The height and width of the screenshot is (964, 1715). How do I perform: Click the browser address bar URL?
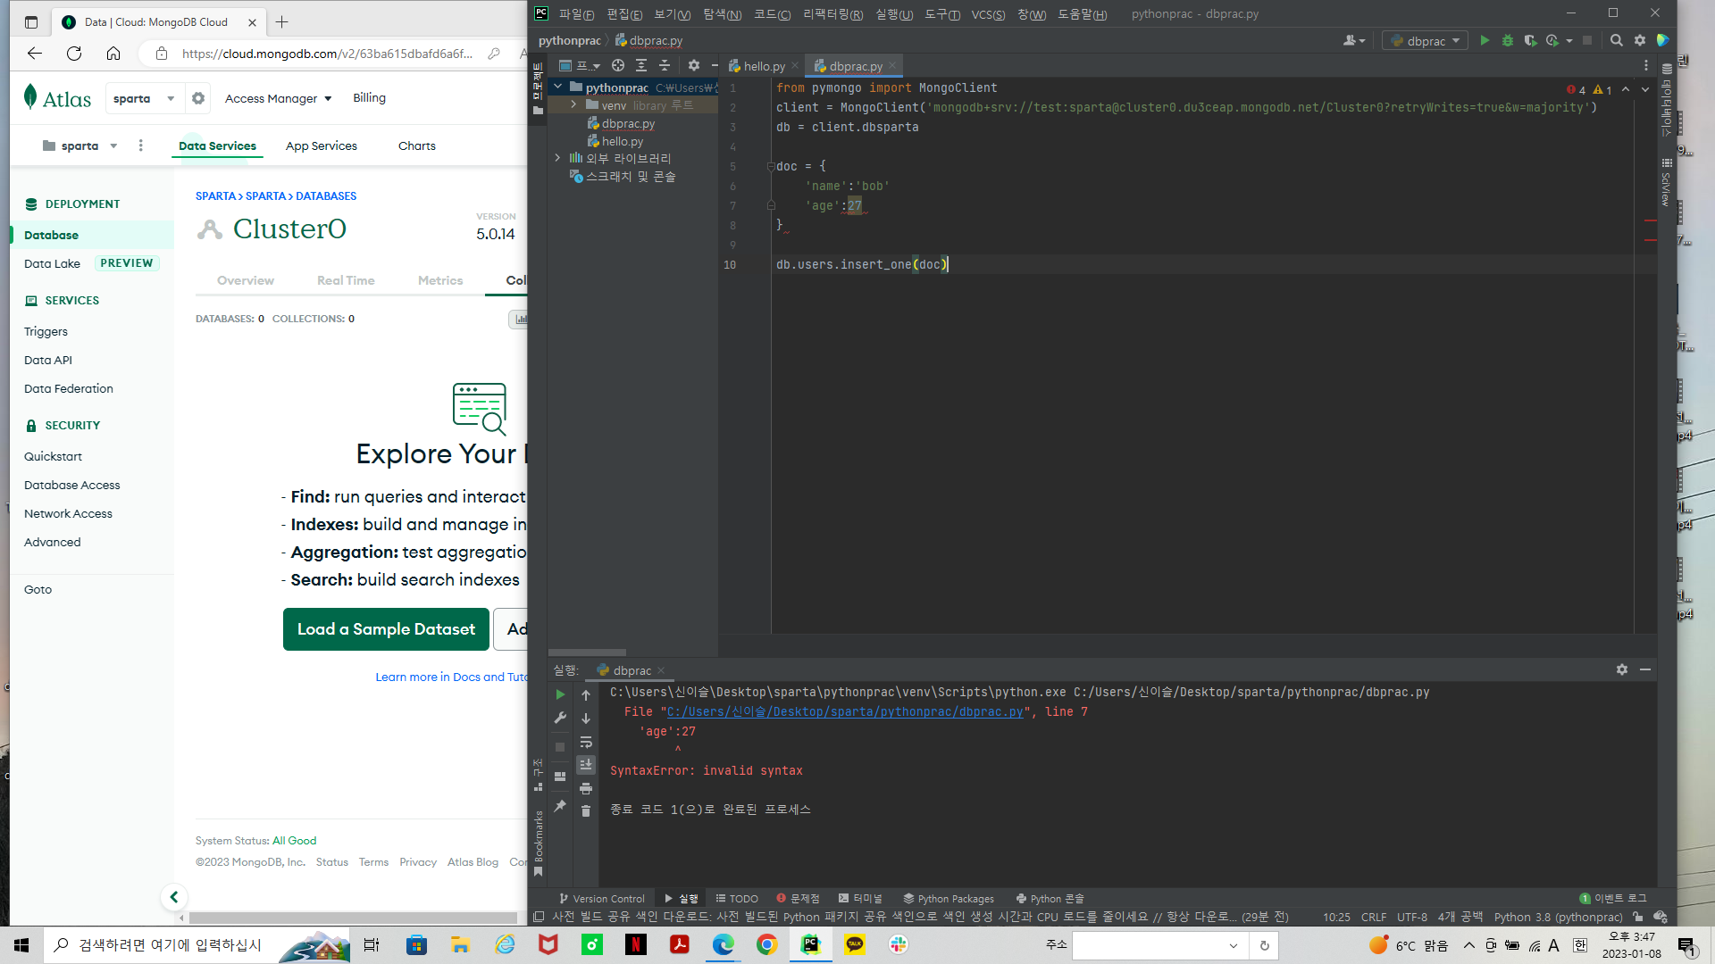pyautogui.click(x=327, y=54)
